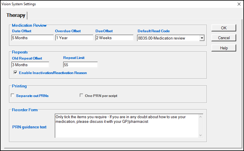Open the Default Read Code dropdown arrow
Image resolution: width=244 pixels, height=151 pixels.
202,38
